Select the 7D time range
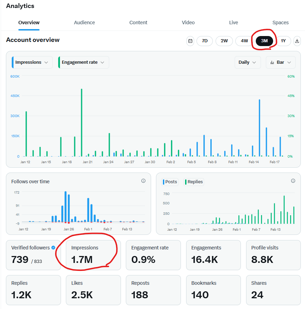The height and width of the screenshot is (309, 305). (204, 41)
